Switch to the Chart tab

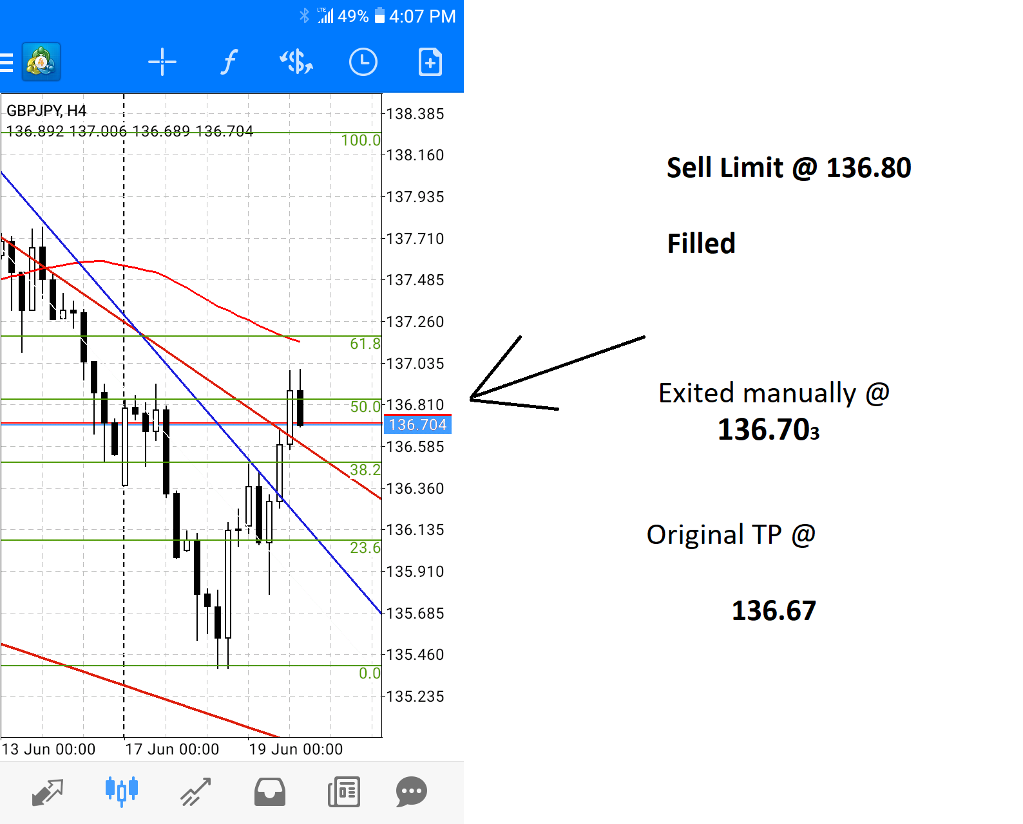point(122,791)
